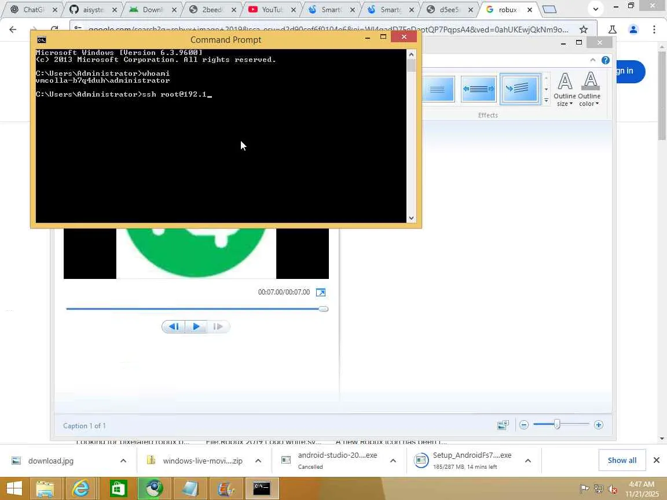Play the video preview in Movie Maker

196,326
